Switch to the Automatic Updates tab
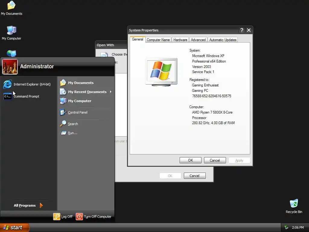 coord(223,40)
